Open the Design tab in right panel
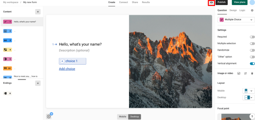The width and height of the screenshot is (255, 120). point(233,10)
